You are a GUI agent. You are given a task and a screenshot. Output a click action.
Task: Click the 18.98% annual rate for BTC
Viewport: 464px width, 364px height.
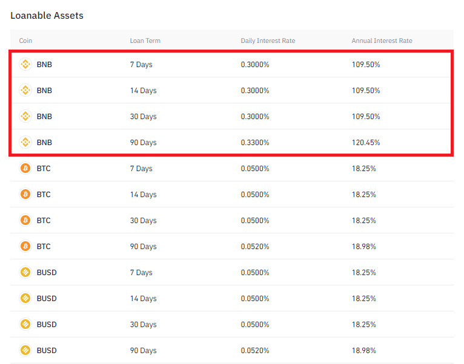click(x=363, y=247)
